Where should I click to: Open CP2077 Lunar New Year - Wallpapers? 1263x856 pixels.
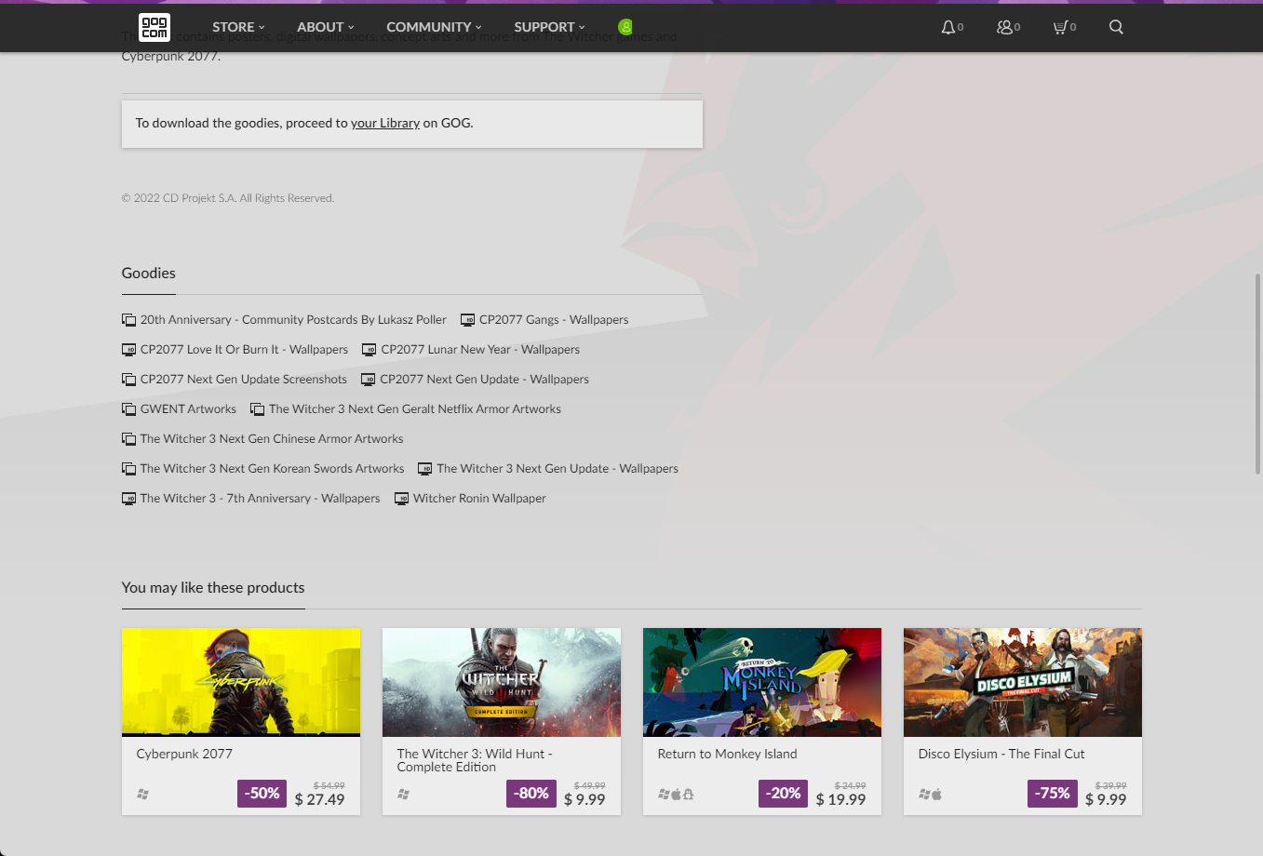[480, 350]
